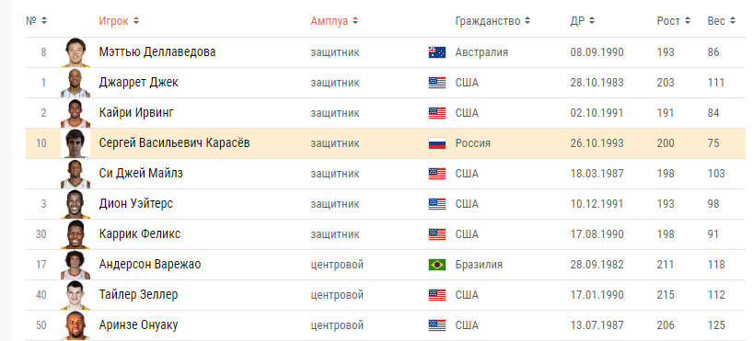The height and width of the screenshot is (341, 753).
Task: Open Кайри Ирвинг player photo
Action: [75, 113]
